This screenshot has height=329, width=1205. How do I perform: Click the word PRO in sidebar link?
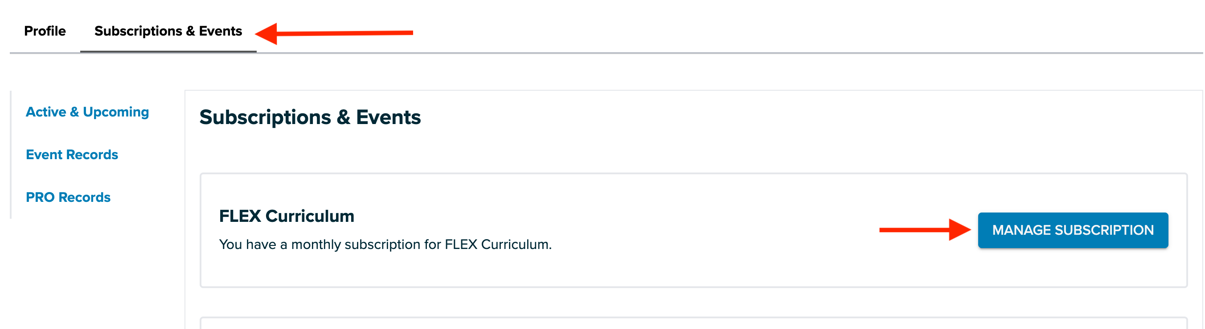[x=40, y=197]
